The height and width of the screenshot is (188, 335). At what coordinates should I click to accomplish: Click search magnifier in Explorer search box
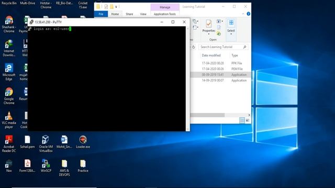click(x=244, y=47)
